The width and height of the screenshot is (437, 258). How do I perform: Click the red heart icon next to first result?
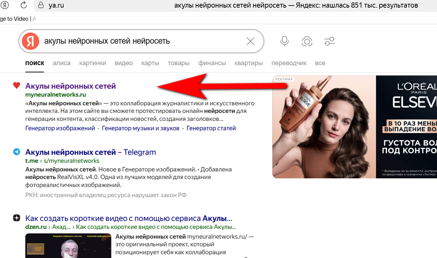point(16,85)
